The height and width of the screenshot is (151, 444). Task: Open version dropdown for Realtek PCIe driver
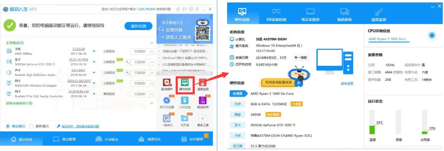pos(94,94)
